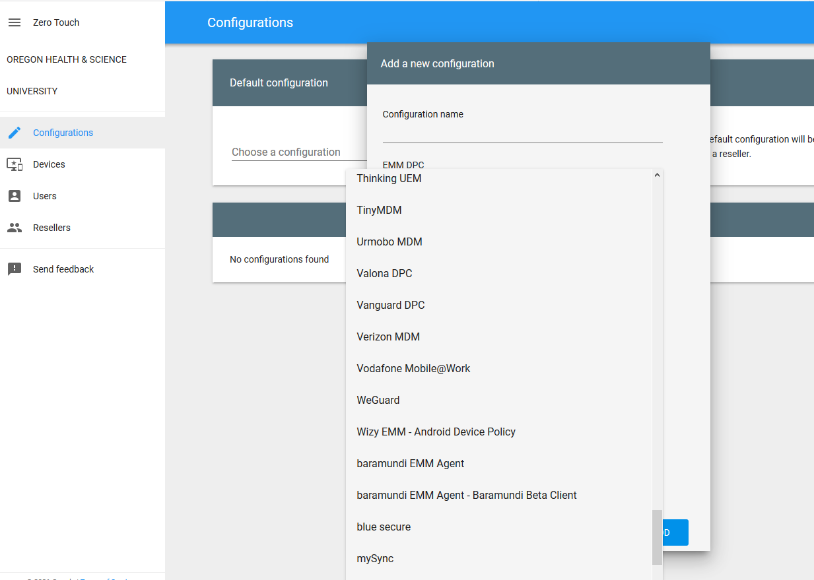Select Thinking UEM from the list
Screen dimensions: 814x580
(498, 178)
